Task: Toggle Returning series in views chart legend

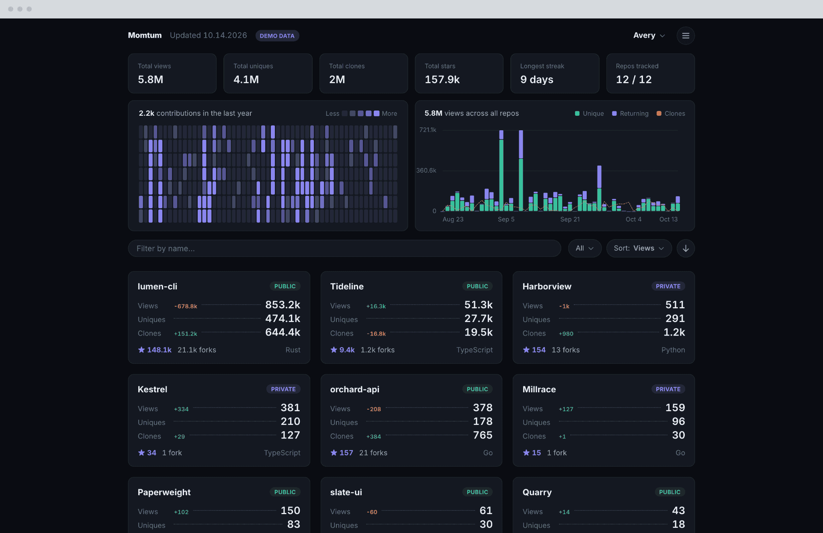Action: (630, 113)
